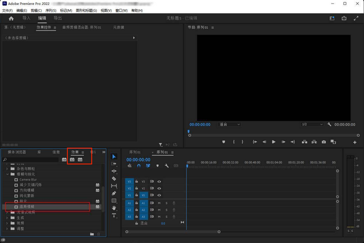The height and width of the screenshot is (243, 364).
Task: Click the Home icon in the header
Action: [x=11, y=18]
